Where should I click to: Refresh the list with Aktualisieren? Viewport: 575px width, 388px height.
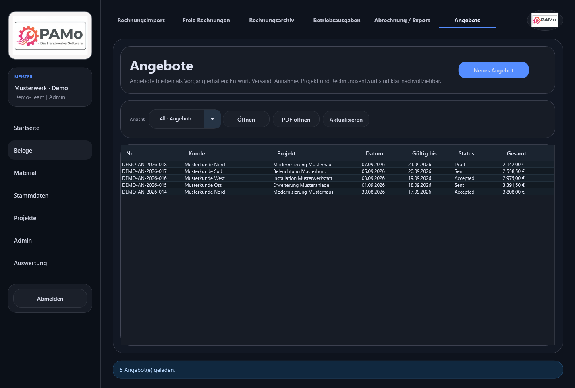(x=346, y=120)
